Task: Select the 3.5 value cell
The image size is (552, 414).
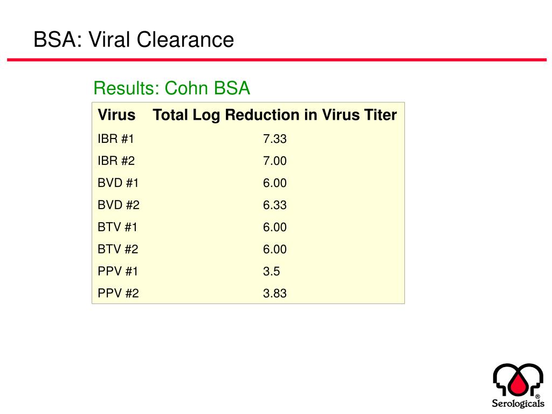Action: (x=272, y=272)
